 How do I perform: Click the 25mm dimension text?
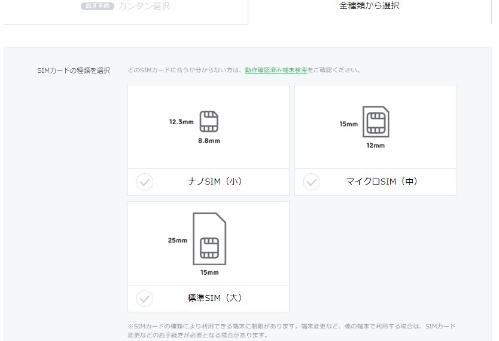click(178, 240)
